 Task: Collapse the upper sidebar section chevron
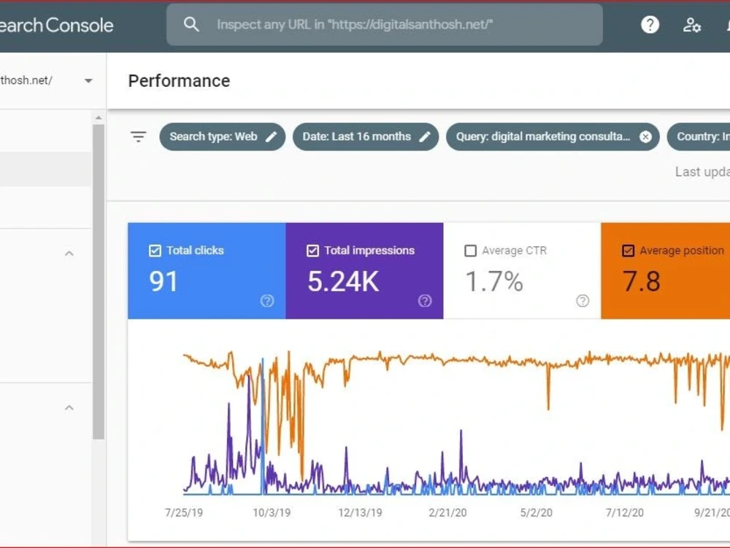coord(69,254)
